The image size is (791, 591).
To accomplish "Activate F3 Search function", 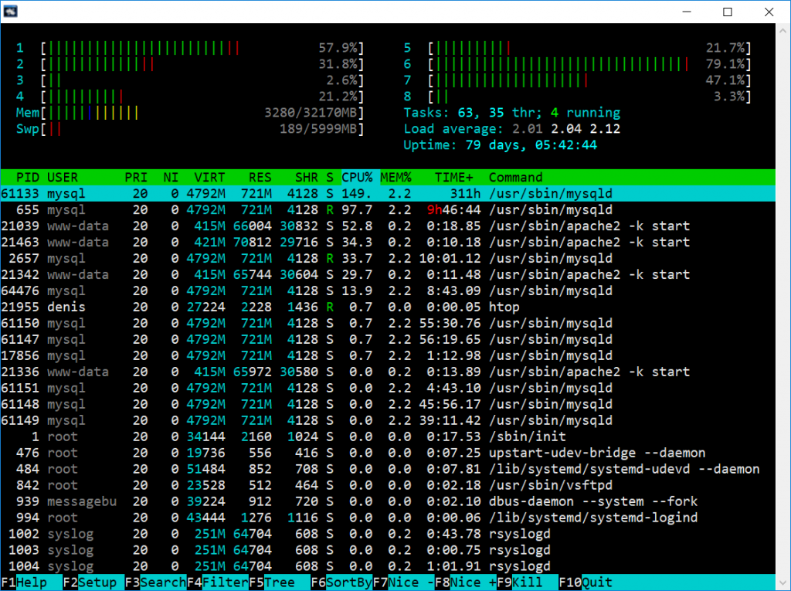I will click(155, 583).
